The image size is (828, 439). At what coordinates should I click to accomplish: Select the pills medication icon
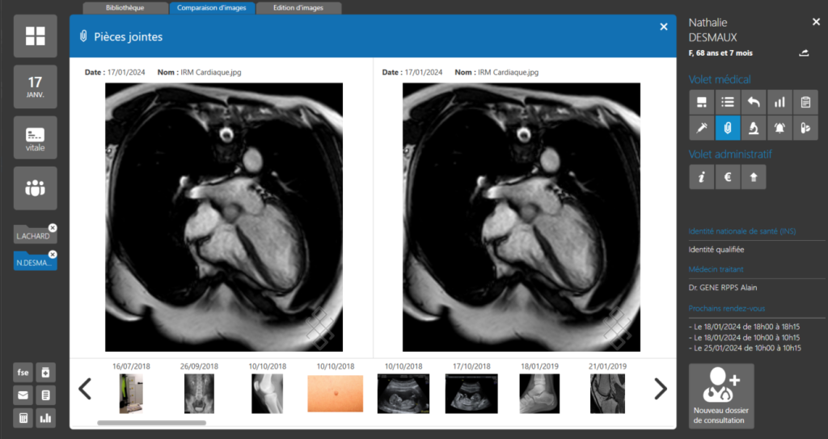[x=805, y=128]
